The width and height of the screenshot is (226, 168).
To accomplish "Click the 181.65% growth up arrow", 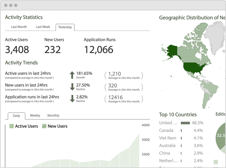I will coord(72,75).
